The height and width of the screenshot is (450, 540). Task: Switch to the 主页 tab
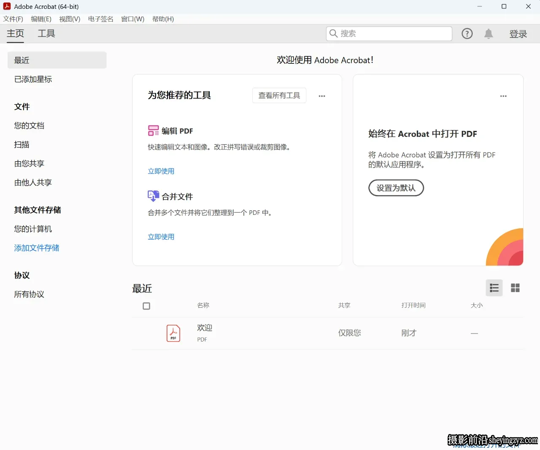point(15,33)
